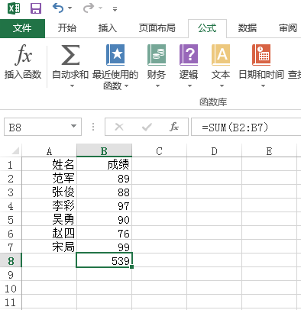Open the 页面布局 tab
The width and height of the screenshot is (301, 310).
tap(157, 28)
